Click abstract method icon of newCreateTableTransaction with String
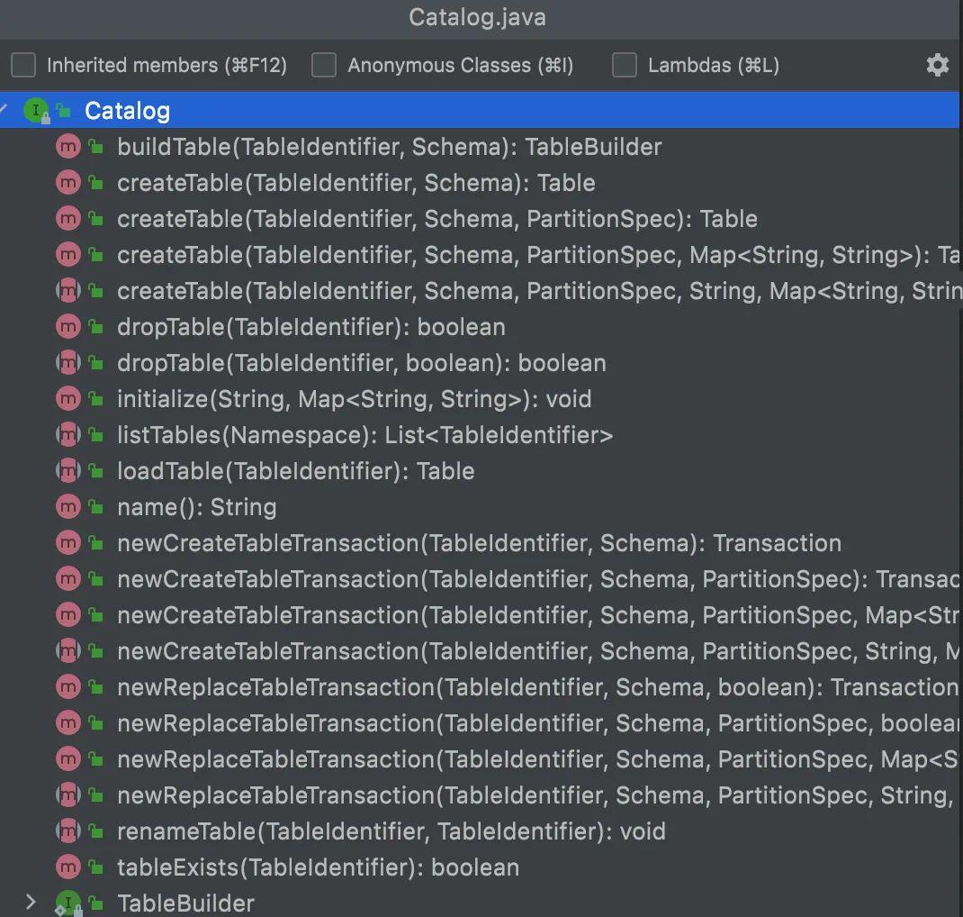Viewport: 963px width, 917px height. (x=68, y=651)
